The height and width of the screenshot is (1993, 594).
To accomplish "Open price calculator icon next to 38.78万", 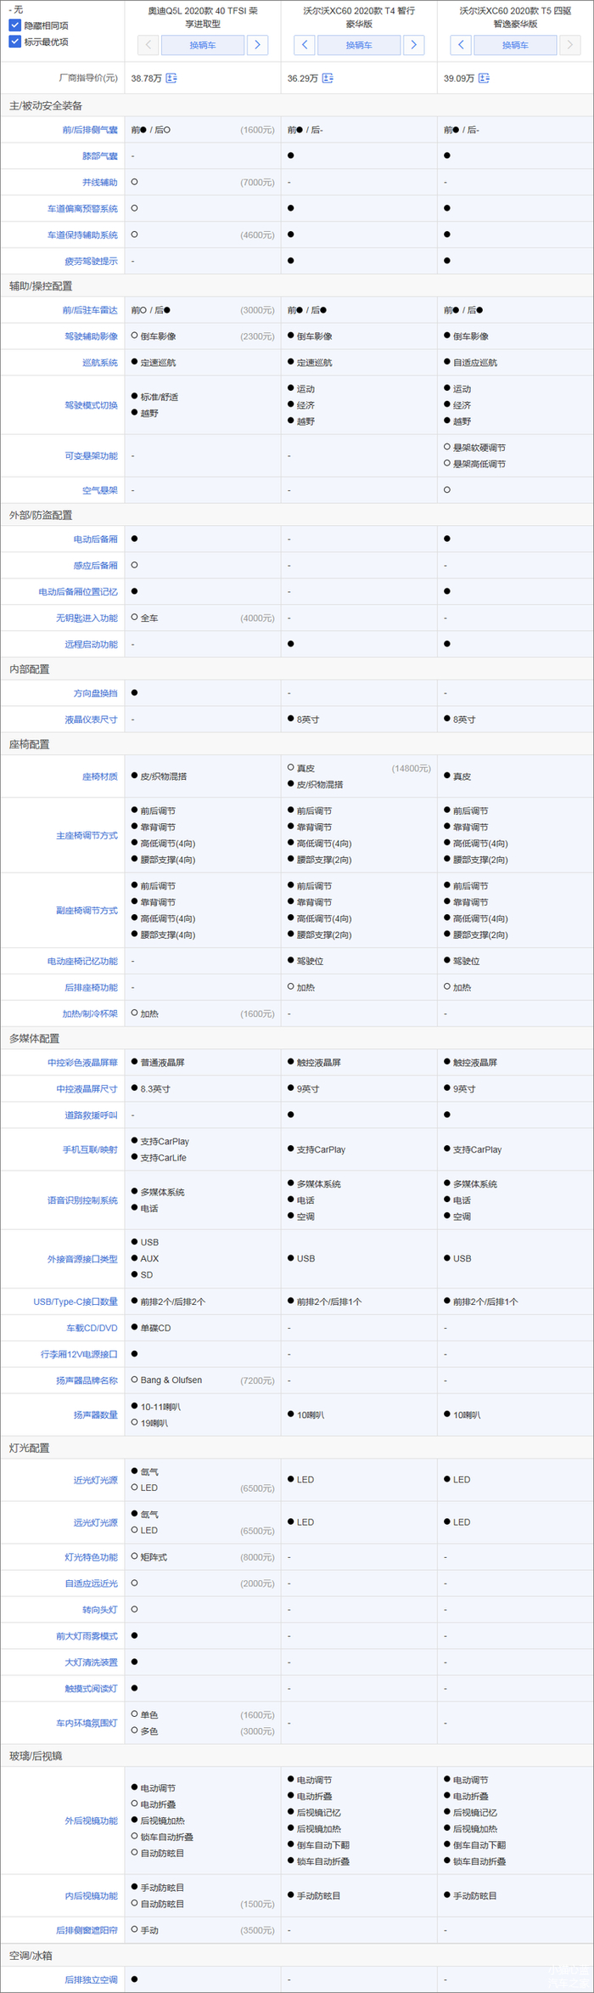I will 171,78.
